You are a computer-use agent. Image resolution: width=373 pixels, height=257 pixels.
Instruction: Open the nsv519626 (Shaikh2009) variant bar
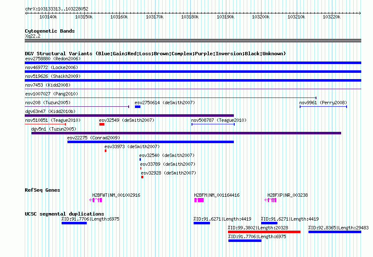coord(193,80)
